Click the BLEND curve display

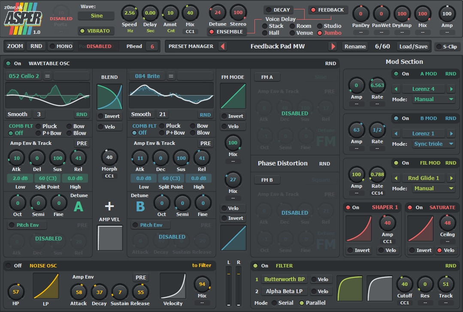109,97
